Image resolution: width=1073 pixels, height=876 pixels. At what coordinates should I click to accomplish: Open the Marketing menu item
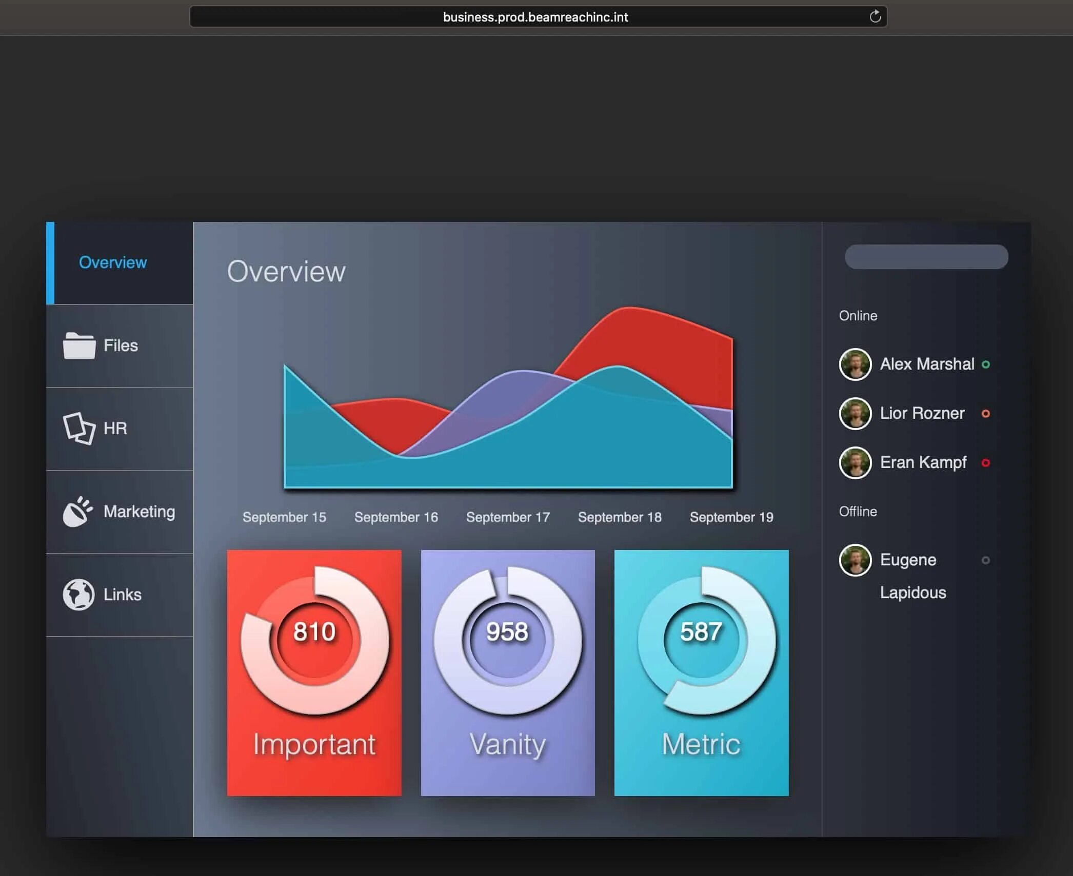[139, 512]
